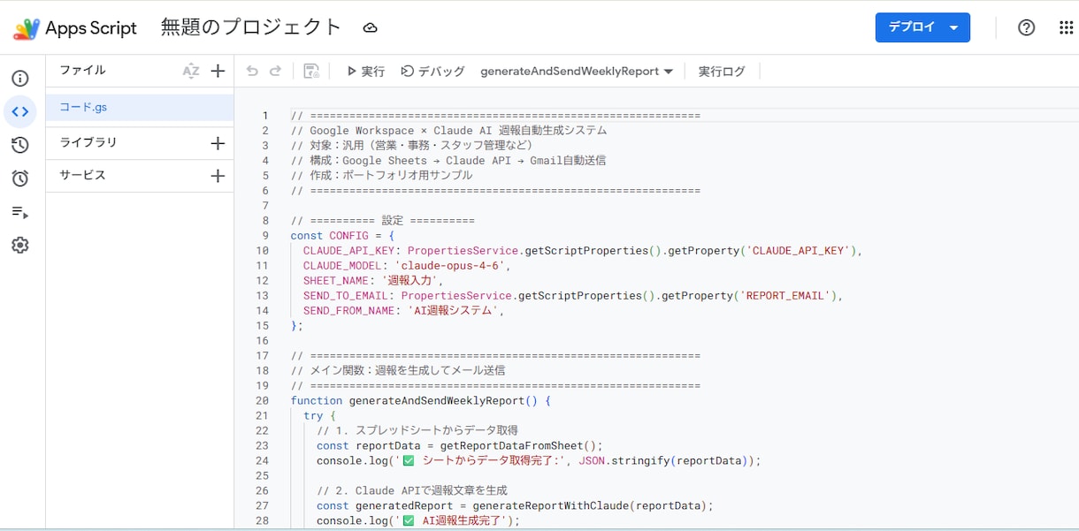The height and width of the screenshot is (531, 1079).
Task: Click line number 20 in gutter
Action: (261, 401)
